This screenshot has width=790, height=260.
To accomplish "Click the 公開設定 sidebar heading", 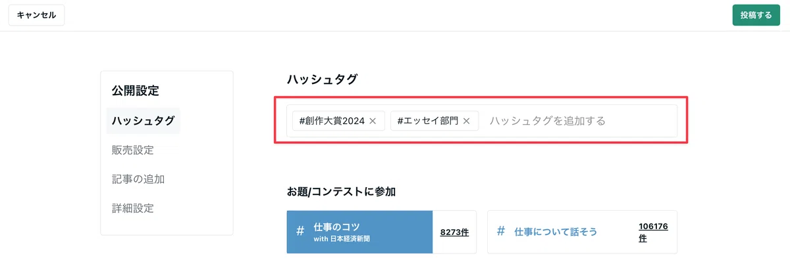I will click(x=135, y=91).
